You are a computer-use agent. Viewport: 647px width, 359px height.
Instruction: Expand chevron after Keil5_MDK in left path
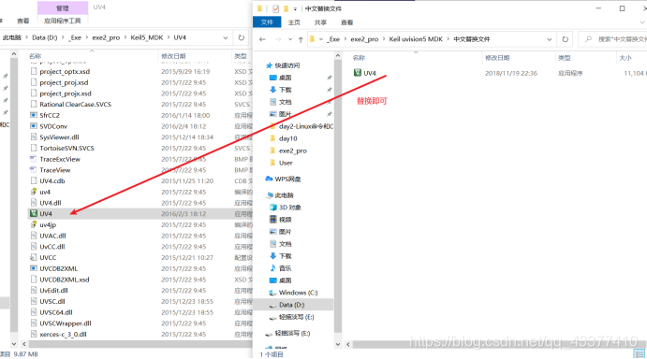(x=169, y=37)
